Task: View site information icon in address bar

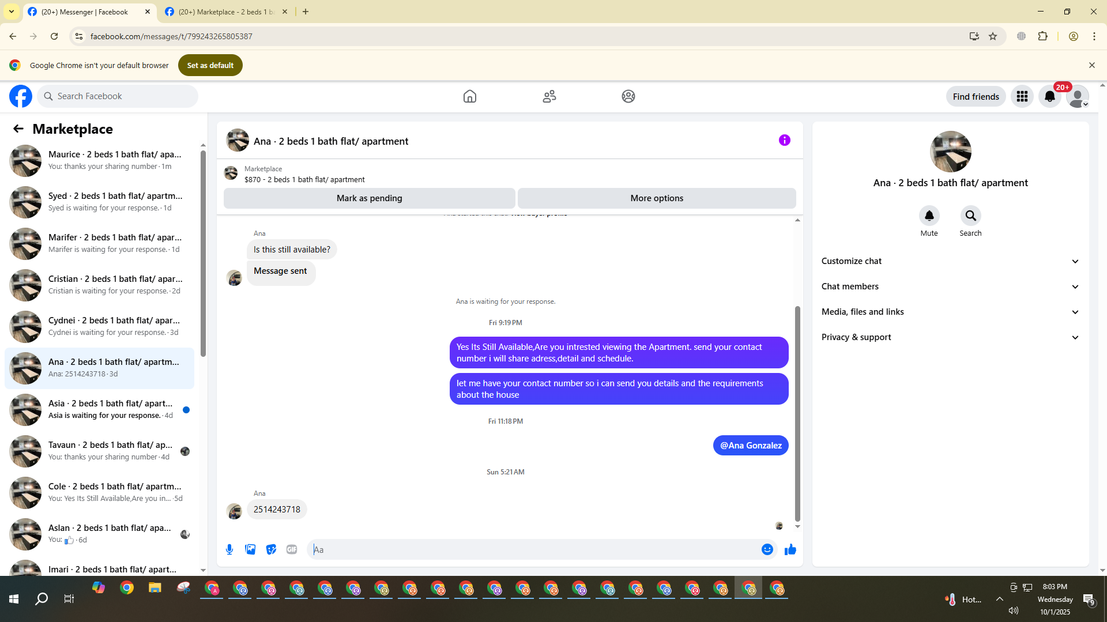Action: click(79, 36)
